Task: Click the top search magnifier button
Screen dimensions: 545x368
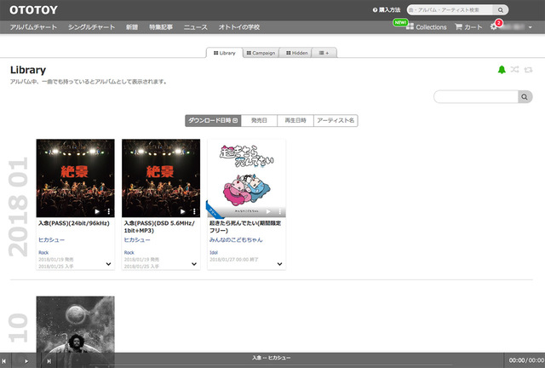Action: (x=501, y=9)
